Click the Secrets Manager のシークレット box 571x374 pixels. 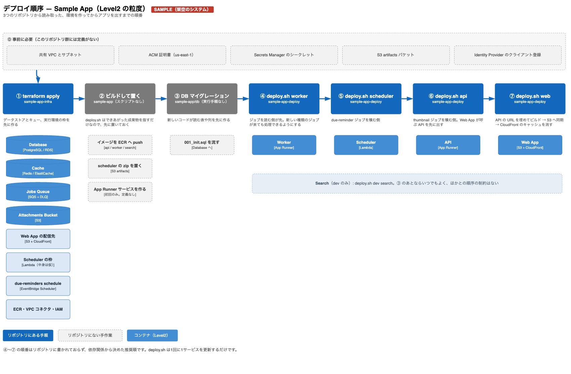click(284, 55)
